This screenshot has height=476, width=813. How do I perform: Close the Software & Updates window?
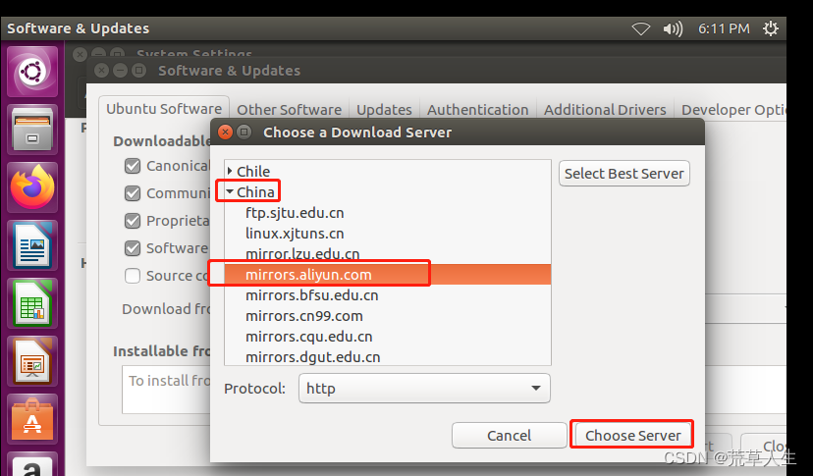point(102,70)
